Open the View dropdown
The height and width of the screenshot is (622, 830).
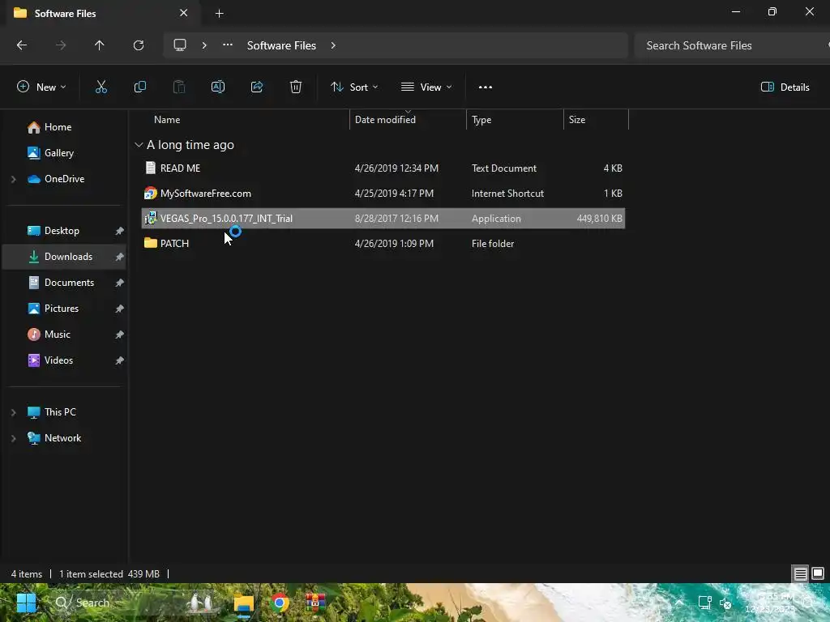click(426, 87)
